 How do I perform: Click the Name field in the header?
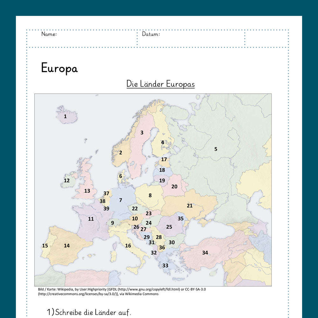(82, 38)
